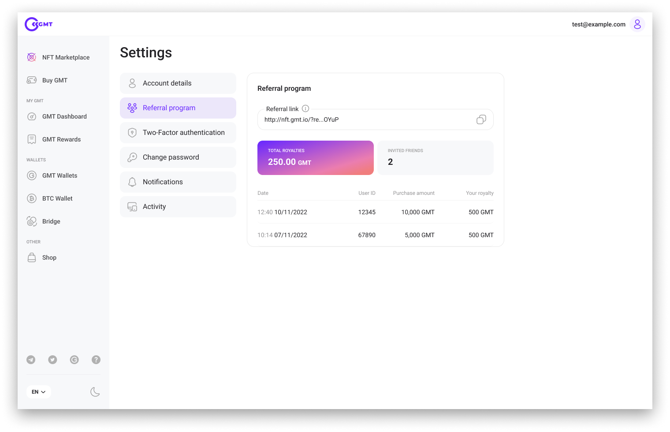Select 500 GMT royalty for user 12345
The image size is (670, 432).
(481, 212)
